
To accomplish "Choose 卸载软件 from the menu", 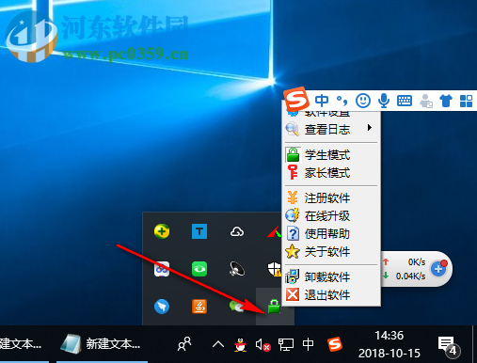I will pyautogui.click(x=331, y=277).
